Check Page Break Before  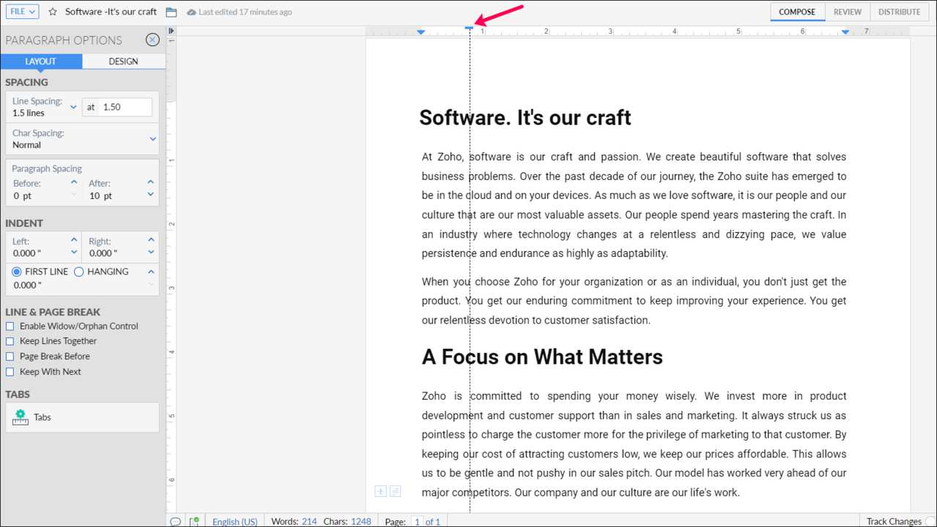(10, 356)
